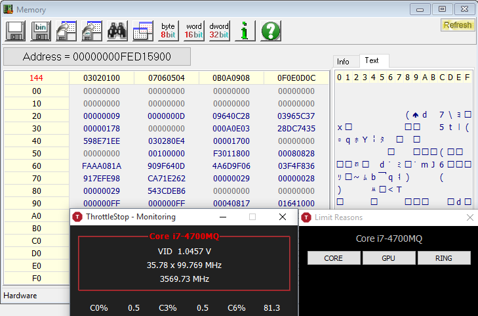Image resolution: width=478 pixels, height=316 pixels.
Task: Click the RING limit reason button
Action: point(443,258)
